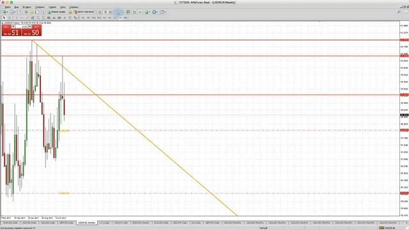Expand the Arrows tool dropdown
Viewport: 409px width, 230px height.
pos(78,18)
